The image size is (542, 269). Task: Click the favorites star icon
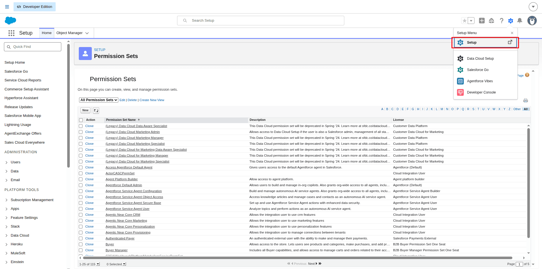pyautogui.click(x=465, y=21)
